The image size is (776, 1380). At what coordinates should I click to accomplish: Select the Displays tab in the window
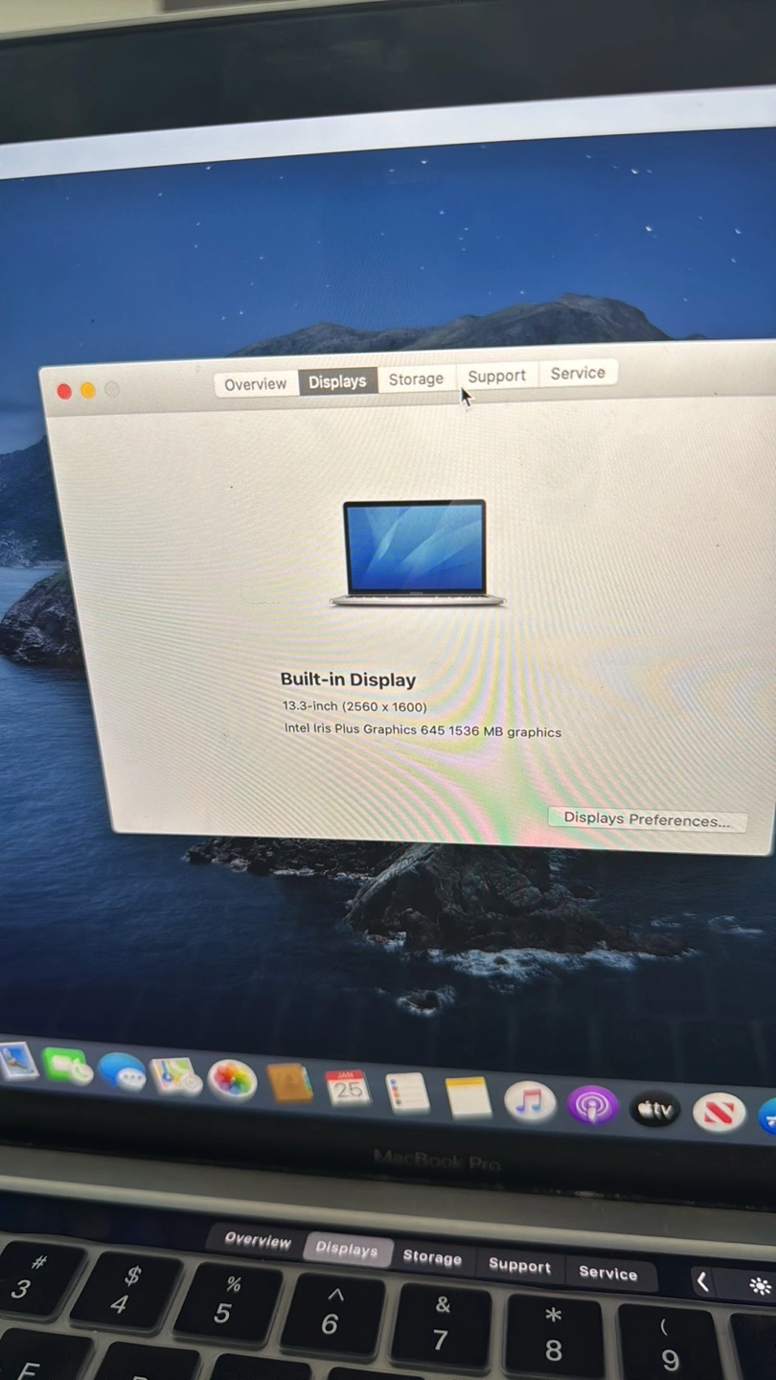(x=337, y=381)
